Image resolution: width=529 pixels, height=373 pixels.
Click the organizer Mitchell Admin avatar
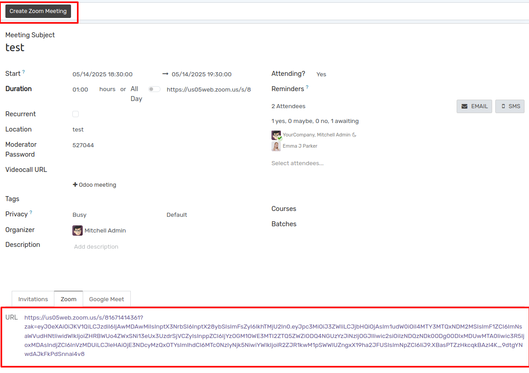(x=77, y=230)
